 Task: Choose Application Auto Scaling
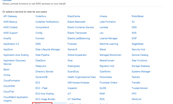point(16,55)
